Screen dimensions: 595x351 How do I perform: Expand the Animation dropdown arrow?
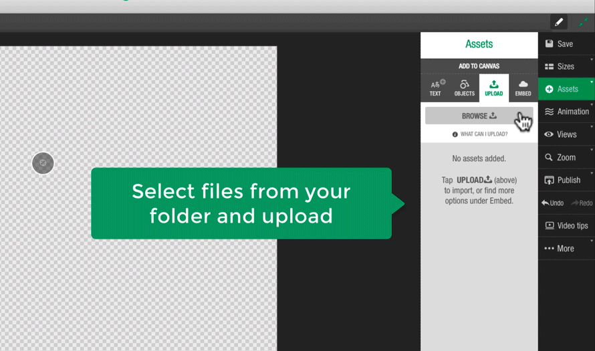[591, 105]
